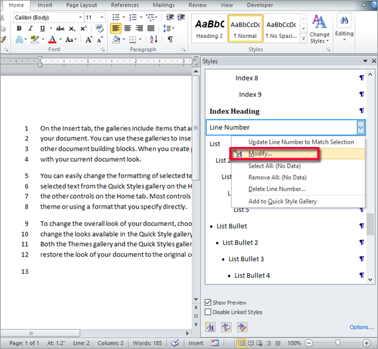Choose Modify... from the context menu
This screenshot has width=378, height=349.
[298, 154]
